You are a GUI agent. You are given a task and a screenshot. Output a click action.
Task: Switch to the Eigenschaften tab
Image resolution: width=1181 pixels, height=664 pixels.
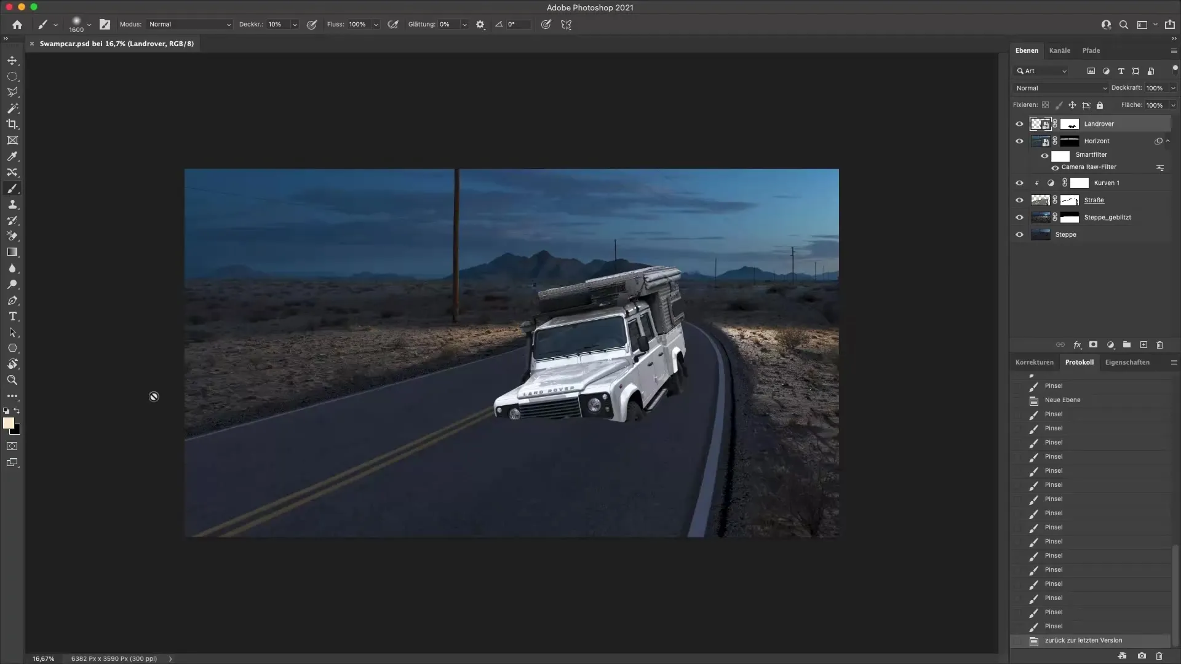pyautogui.click(x=1127, y=362)
